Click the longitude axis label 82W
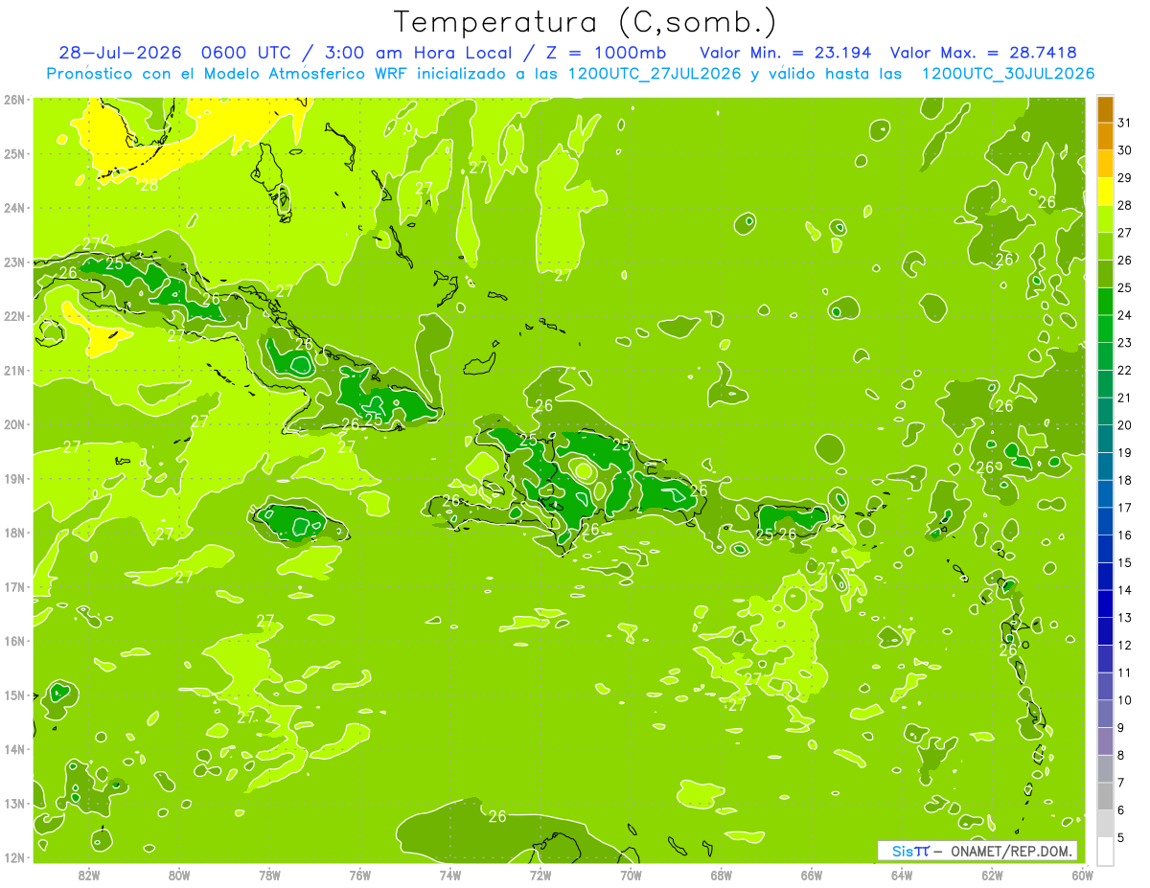Viewport: 1150px width, 888px height. [x=89, y=875]
